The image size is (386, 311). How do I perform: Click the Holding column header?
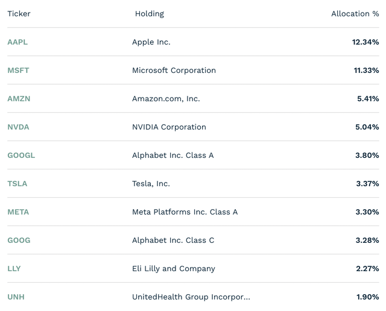tap(150, 14)
